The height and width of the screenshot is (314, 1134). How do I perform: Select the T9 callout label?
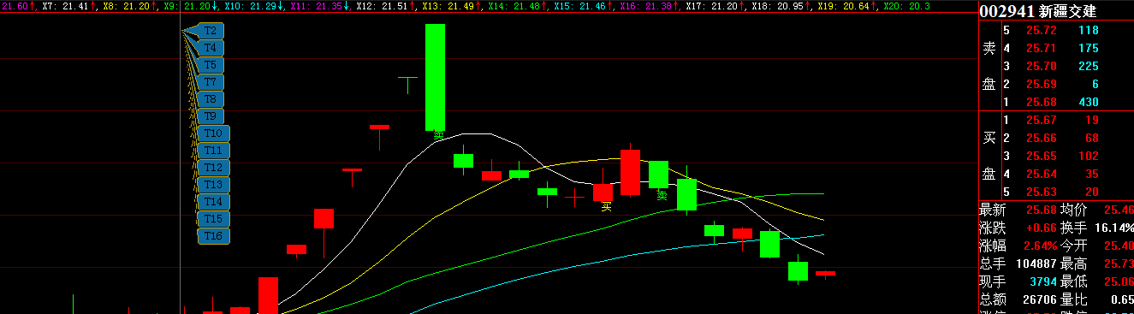click(x=211, y=116)
